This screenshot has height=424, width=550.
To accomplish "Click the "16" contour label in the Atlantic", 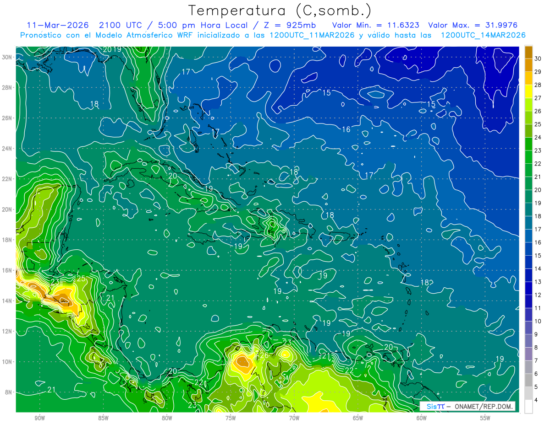I will (x=346, y=129).
